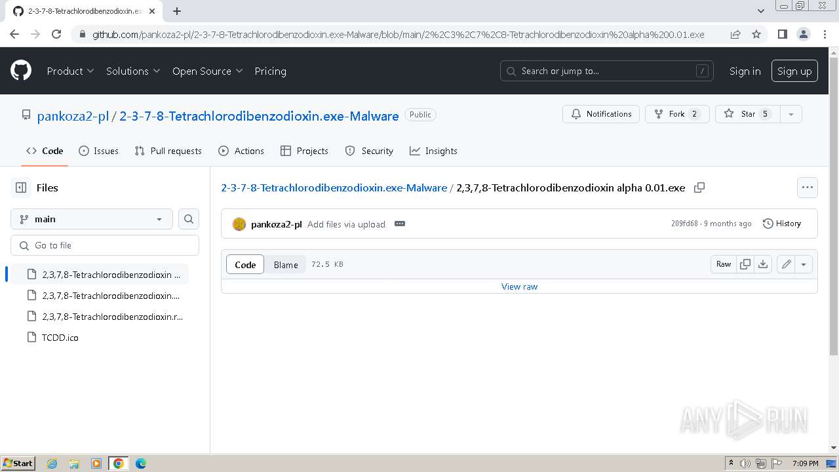Click the Notifications button
839x472 pixels.
coord(601,114)
